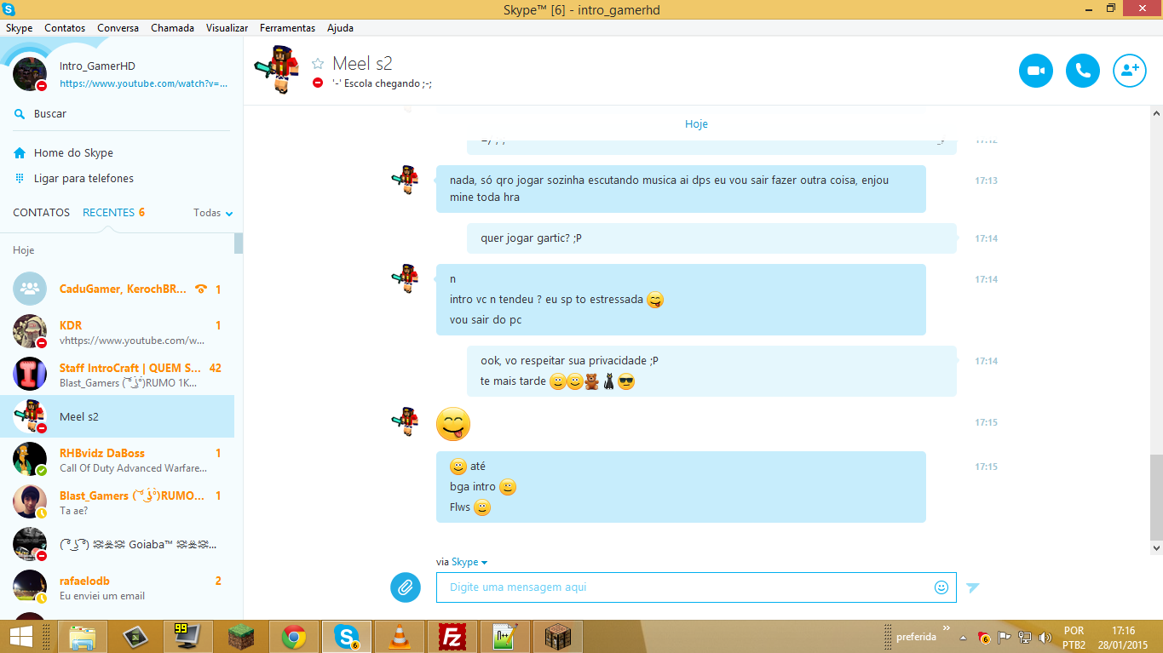Select the Meel s2 conversation in list
Screen dimensions: 1163x653
coord(117,416)
